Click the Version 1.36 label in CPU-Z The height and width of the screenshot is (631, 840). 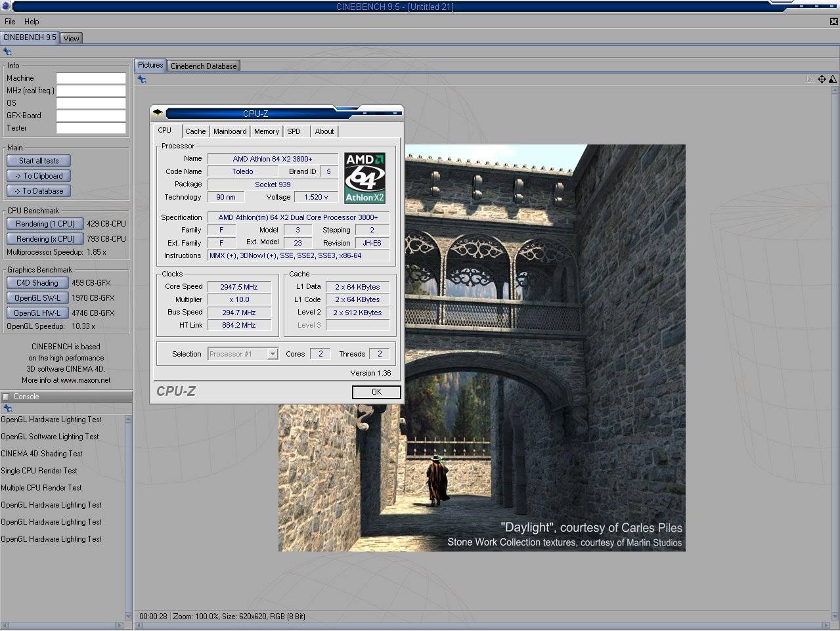(x=370, y=373)
